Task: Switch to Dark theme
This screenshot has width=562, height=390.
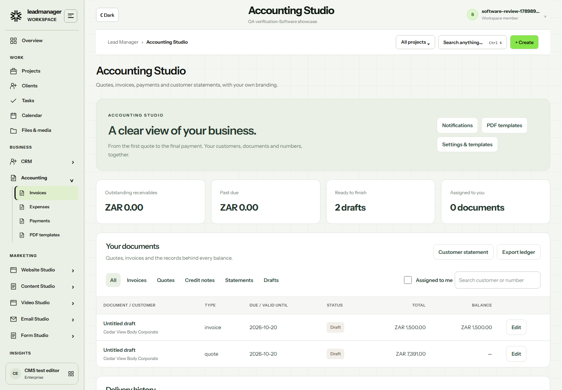Action: pyautogui.click(x=107, y=15)
